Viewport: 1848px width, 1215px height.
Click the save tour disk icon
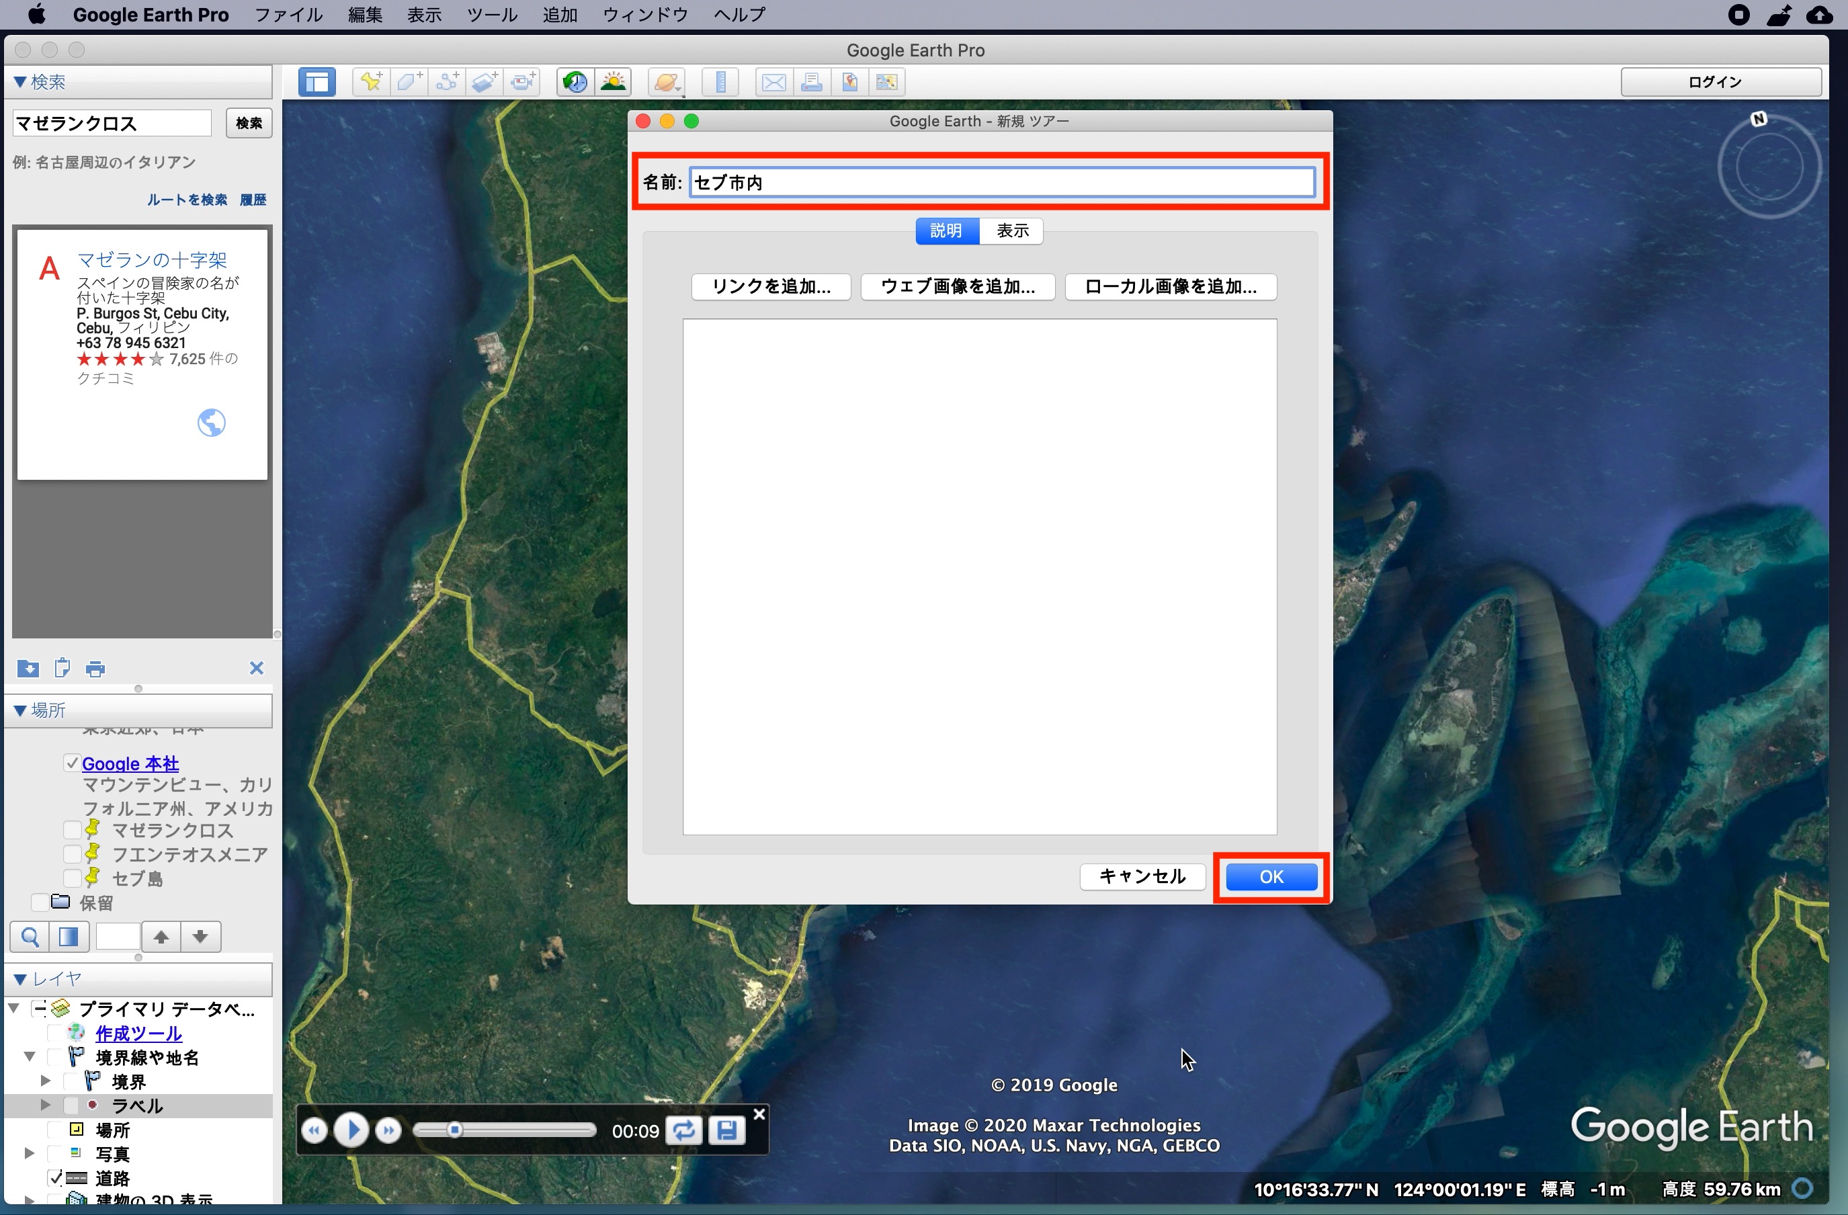coord(727,1130)
